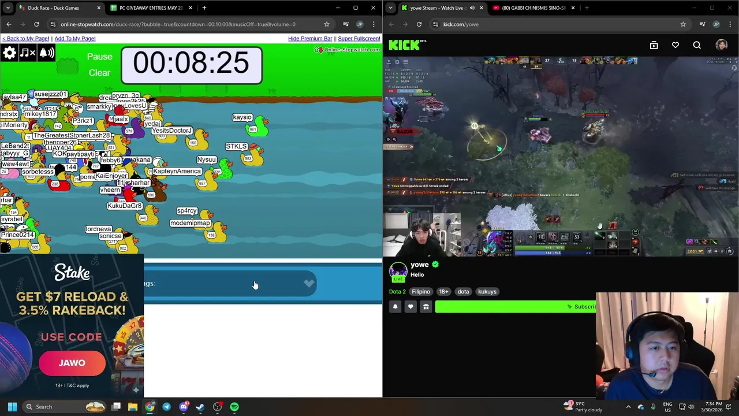This screenshot has width=739, height=416.
Task: Show hidden system tray icons
Action: (x=628, y=407)
